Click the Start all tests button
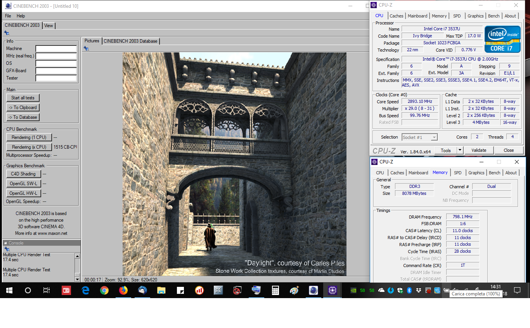The width and height of the screenshot is (530, 328). [23, 98]
